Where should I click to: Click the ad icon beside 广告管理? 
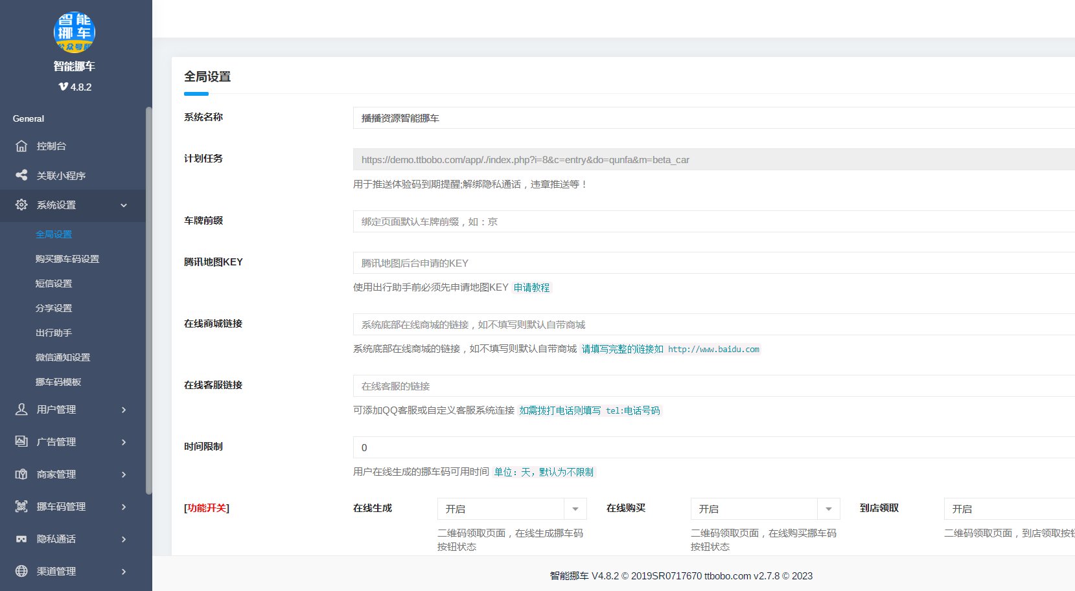21,441
